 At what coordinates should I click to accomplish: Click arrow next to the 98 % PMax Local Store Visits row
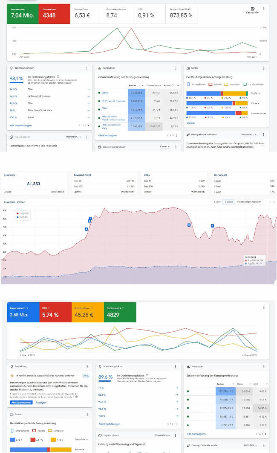[x=88, y=110]
